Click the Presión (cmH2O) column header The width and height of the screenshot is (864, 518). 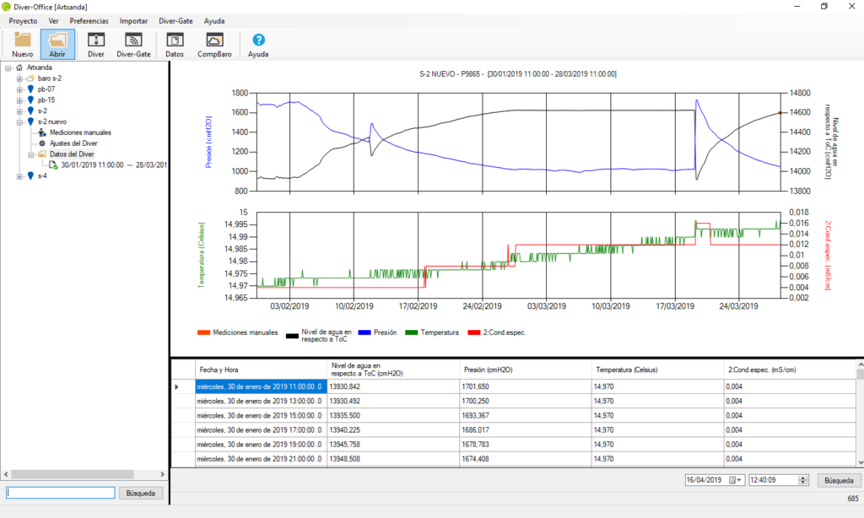tap(525, 370)
